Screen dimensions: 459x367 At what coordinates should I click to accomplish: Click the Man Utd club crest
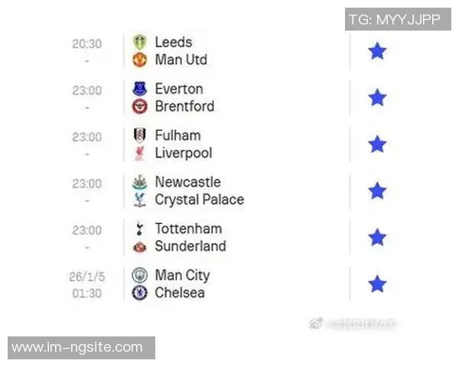(x=139, y=60)
